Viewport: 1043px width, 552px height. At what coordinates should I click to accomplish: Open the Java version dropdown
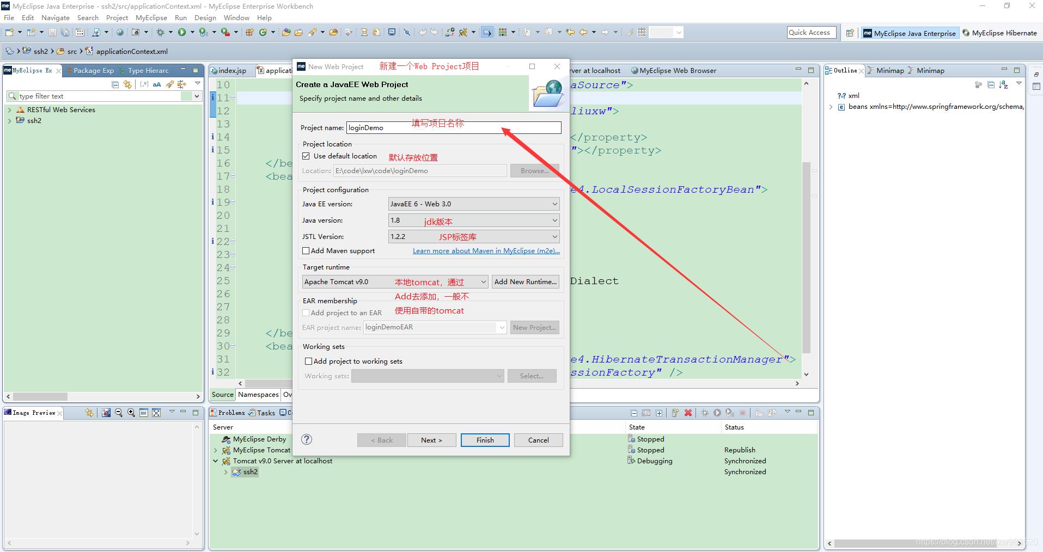[473, 220]
